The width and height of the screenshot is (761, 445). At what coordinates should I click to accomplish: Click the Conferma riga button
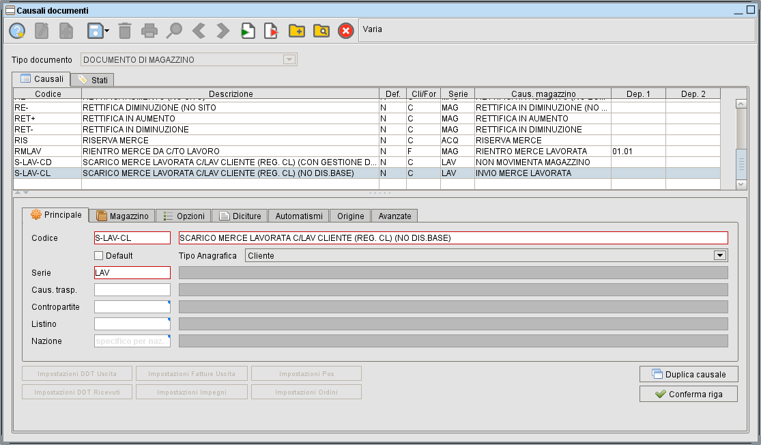688,394
